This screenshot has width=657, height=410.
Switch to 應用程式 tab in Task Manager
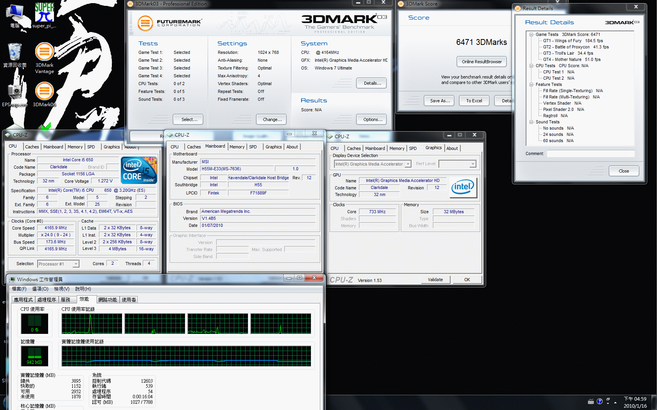(x=23, y=300)
